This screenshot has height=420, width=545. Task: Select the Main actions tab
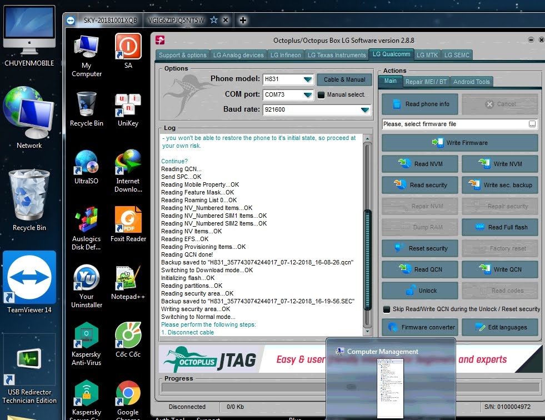point(390,81)
